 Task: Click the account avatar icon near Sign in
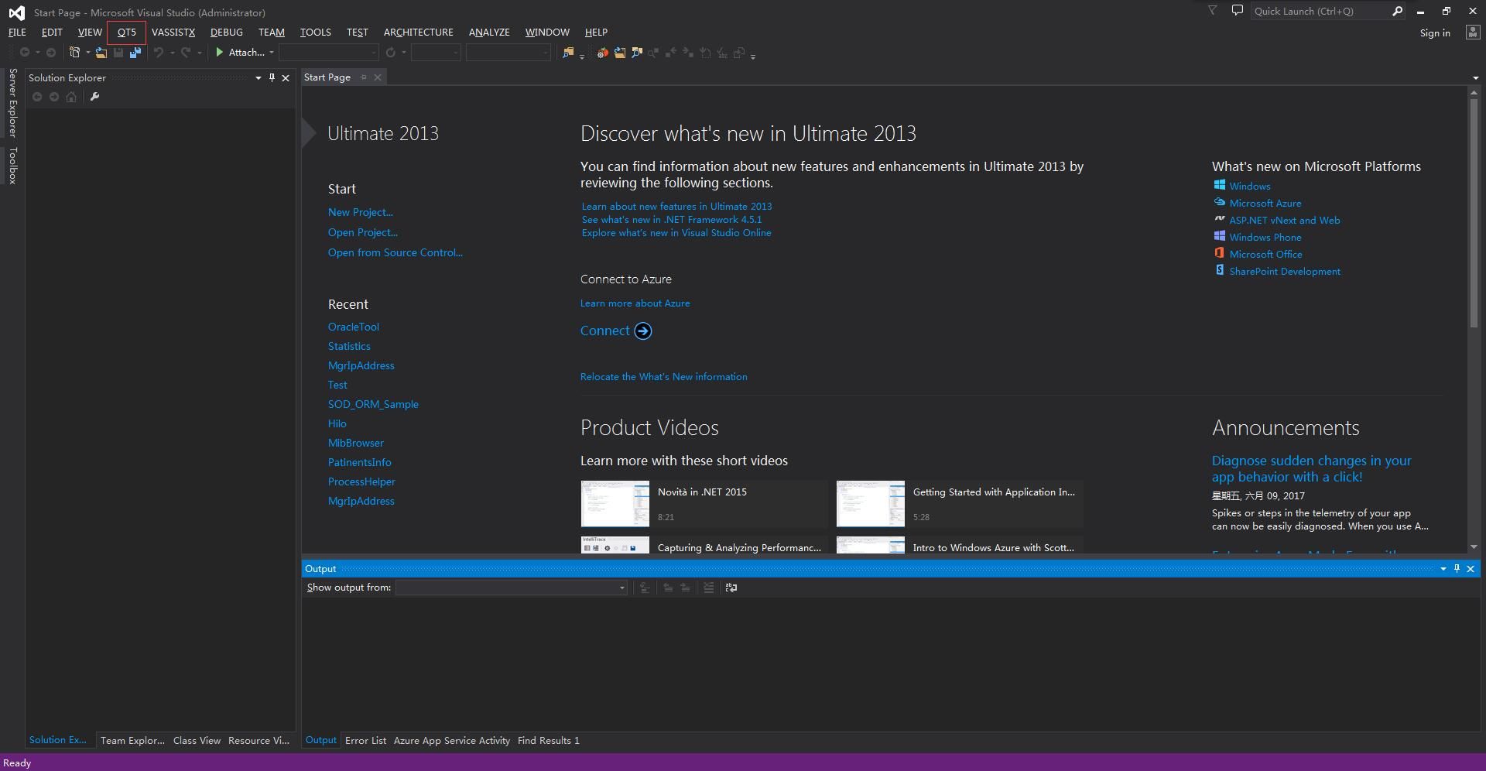coord(1472,33)
